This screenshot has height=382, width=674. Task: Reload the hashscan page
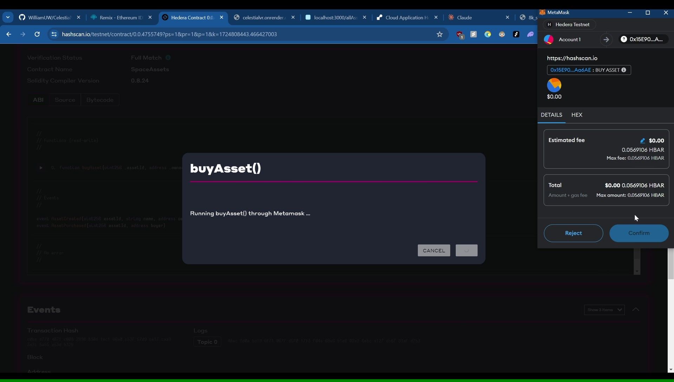[x=37, y=34]
